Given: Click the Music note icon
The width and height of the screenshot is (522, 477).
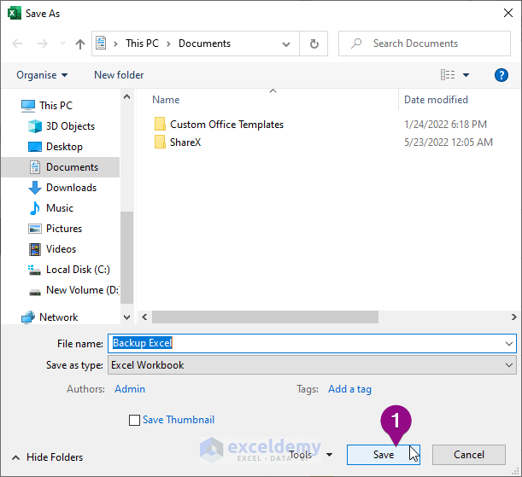Looking at the screenshot, I should 35,208.
